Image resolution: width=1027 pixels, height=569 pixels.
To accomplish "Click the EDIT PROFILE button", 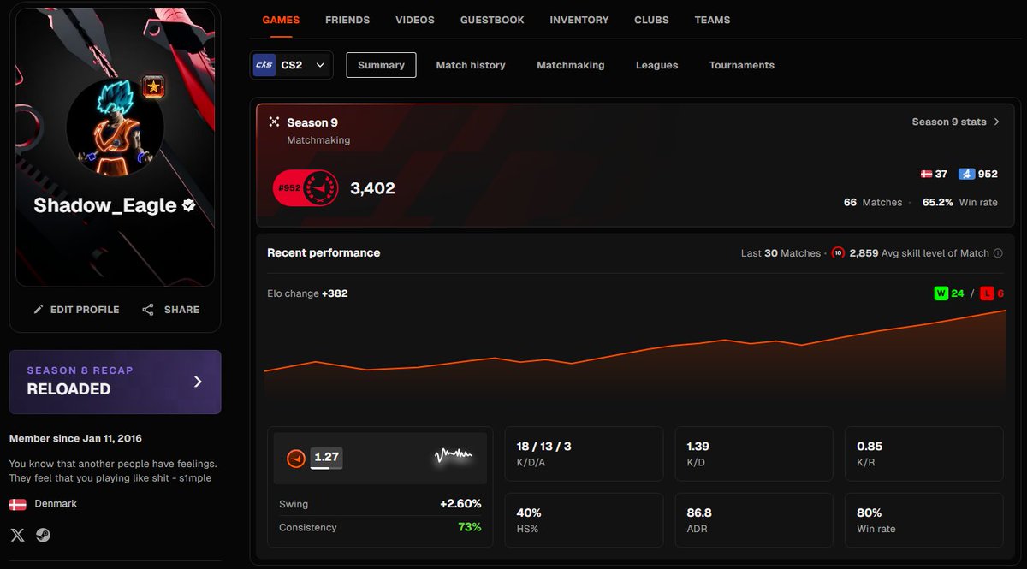I will 76,310.
